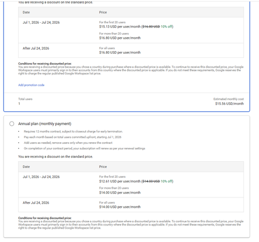
Task: Click the struck-through $14.00 USD price
Action: click(151, 181)
